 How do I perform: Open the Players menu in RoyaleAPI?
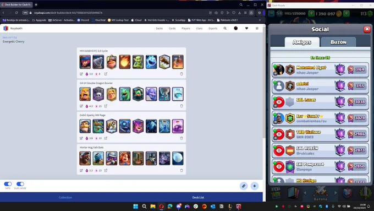(186, 28)
